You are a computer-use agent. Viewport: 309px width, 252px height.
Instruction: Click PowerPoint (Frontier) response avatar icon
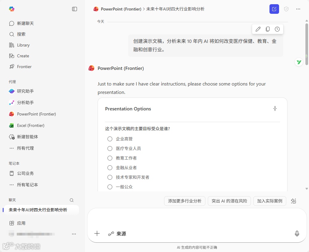pyautogui.click(x=91, y=68)
